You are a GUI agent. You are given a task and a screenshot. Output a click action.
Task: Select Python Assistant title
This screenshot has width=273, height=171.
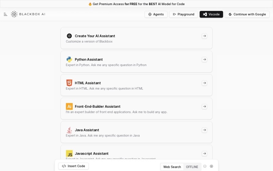coord(89,60)
